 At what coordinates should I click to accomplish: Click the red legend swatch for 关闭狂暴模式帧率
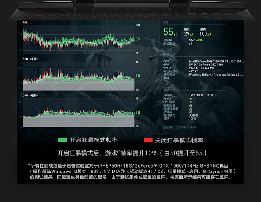[148, 140]
